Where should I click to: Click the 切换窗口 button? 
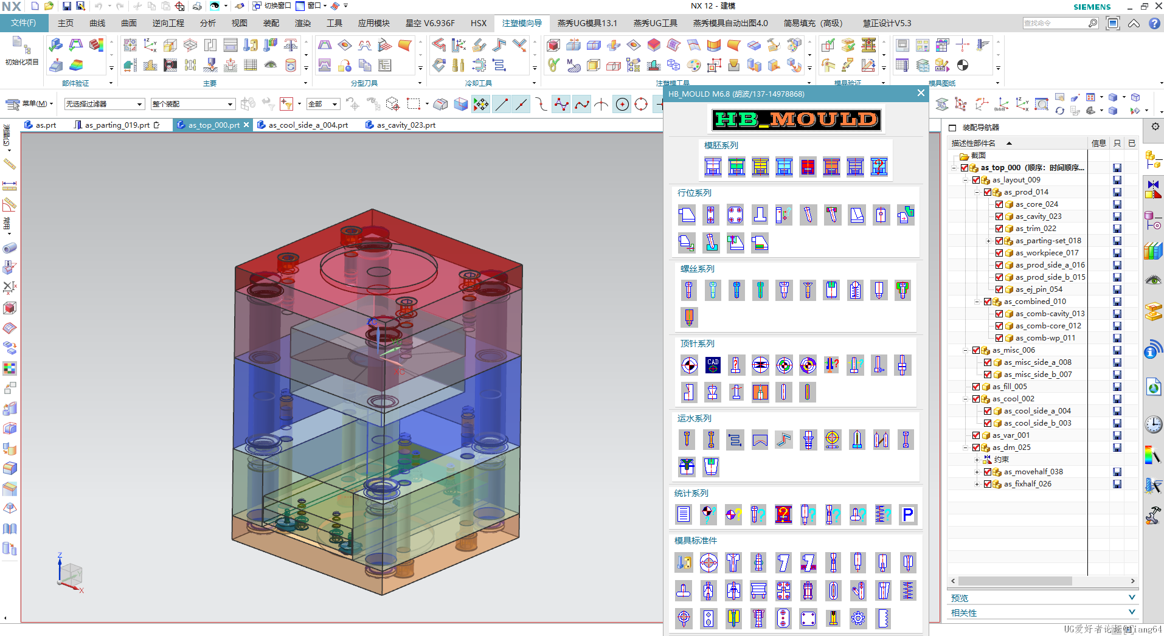(x=272, y=6)
